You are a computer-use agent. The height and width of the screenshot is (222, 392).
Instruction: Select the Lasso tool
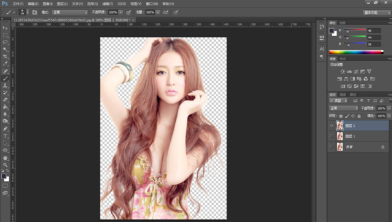[6, 42]
